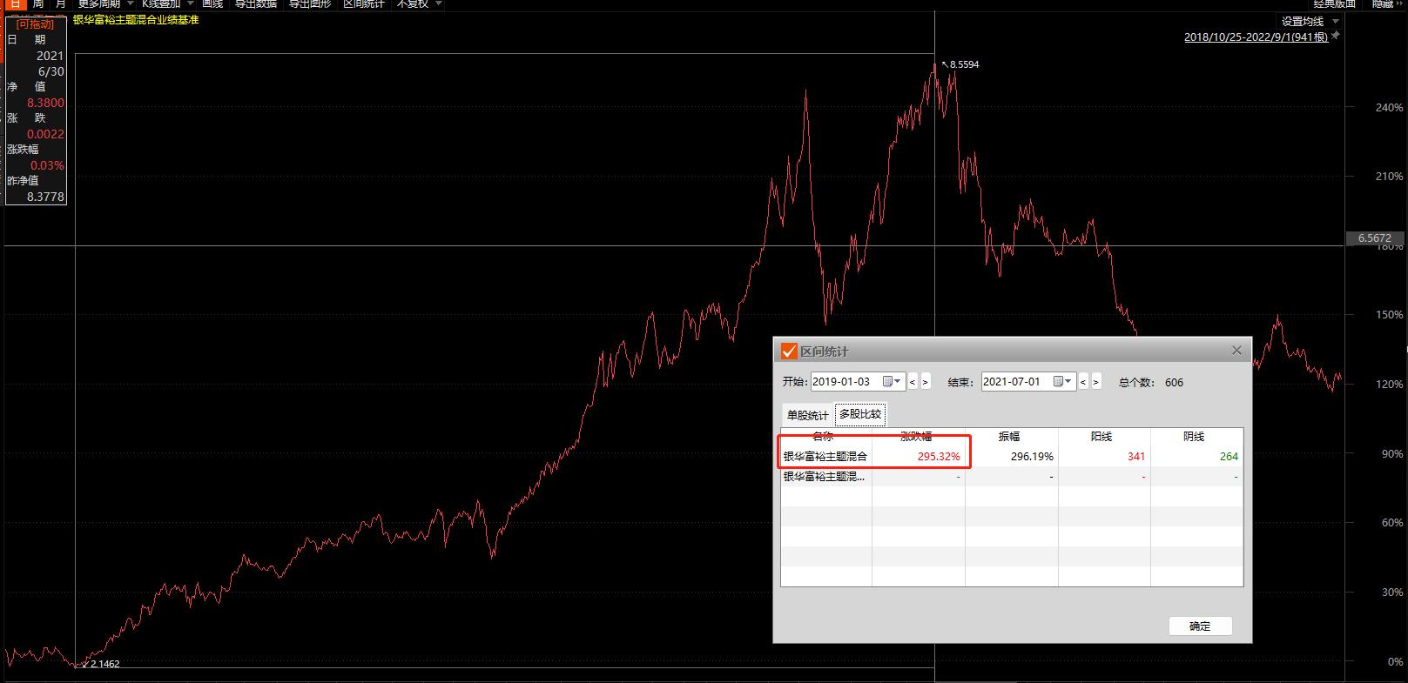
Task: Click the 8.3778 previous net value
Action: pos(45,197)
